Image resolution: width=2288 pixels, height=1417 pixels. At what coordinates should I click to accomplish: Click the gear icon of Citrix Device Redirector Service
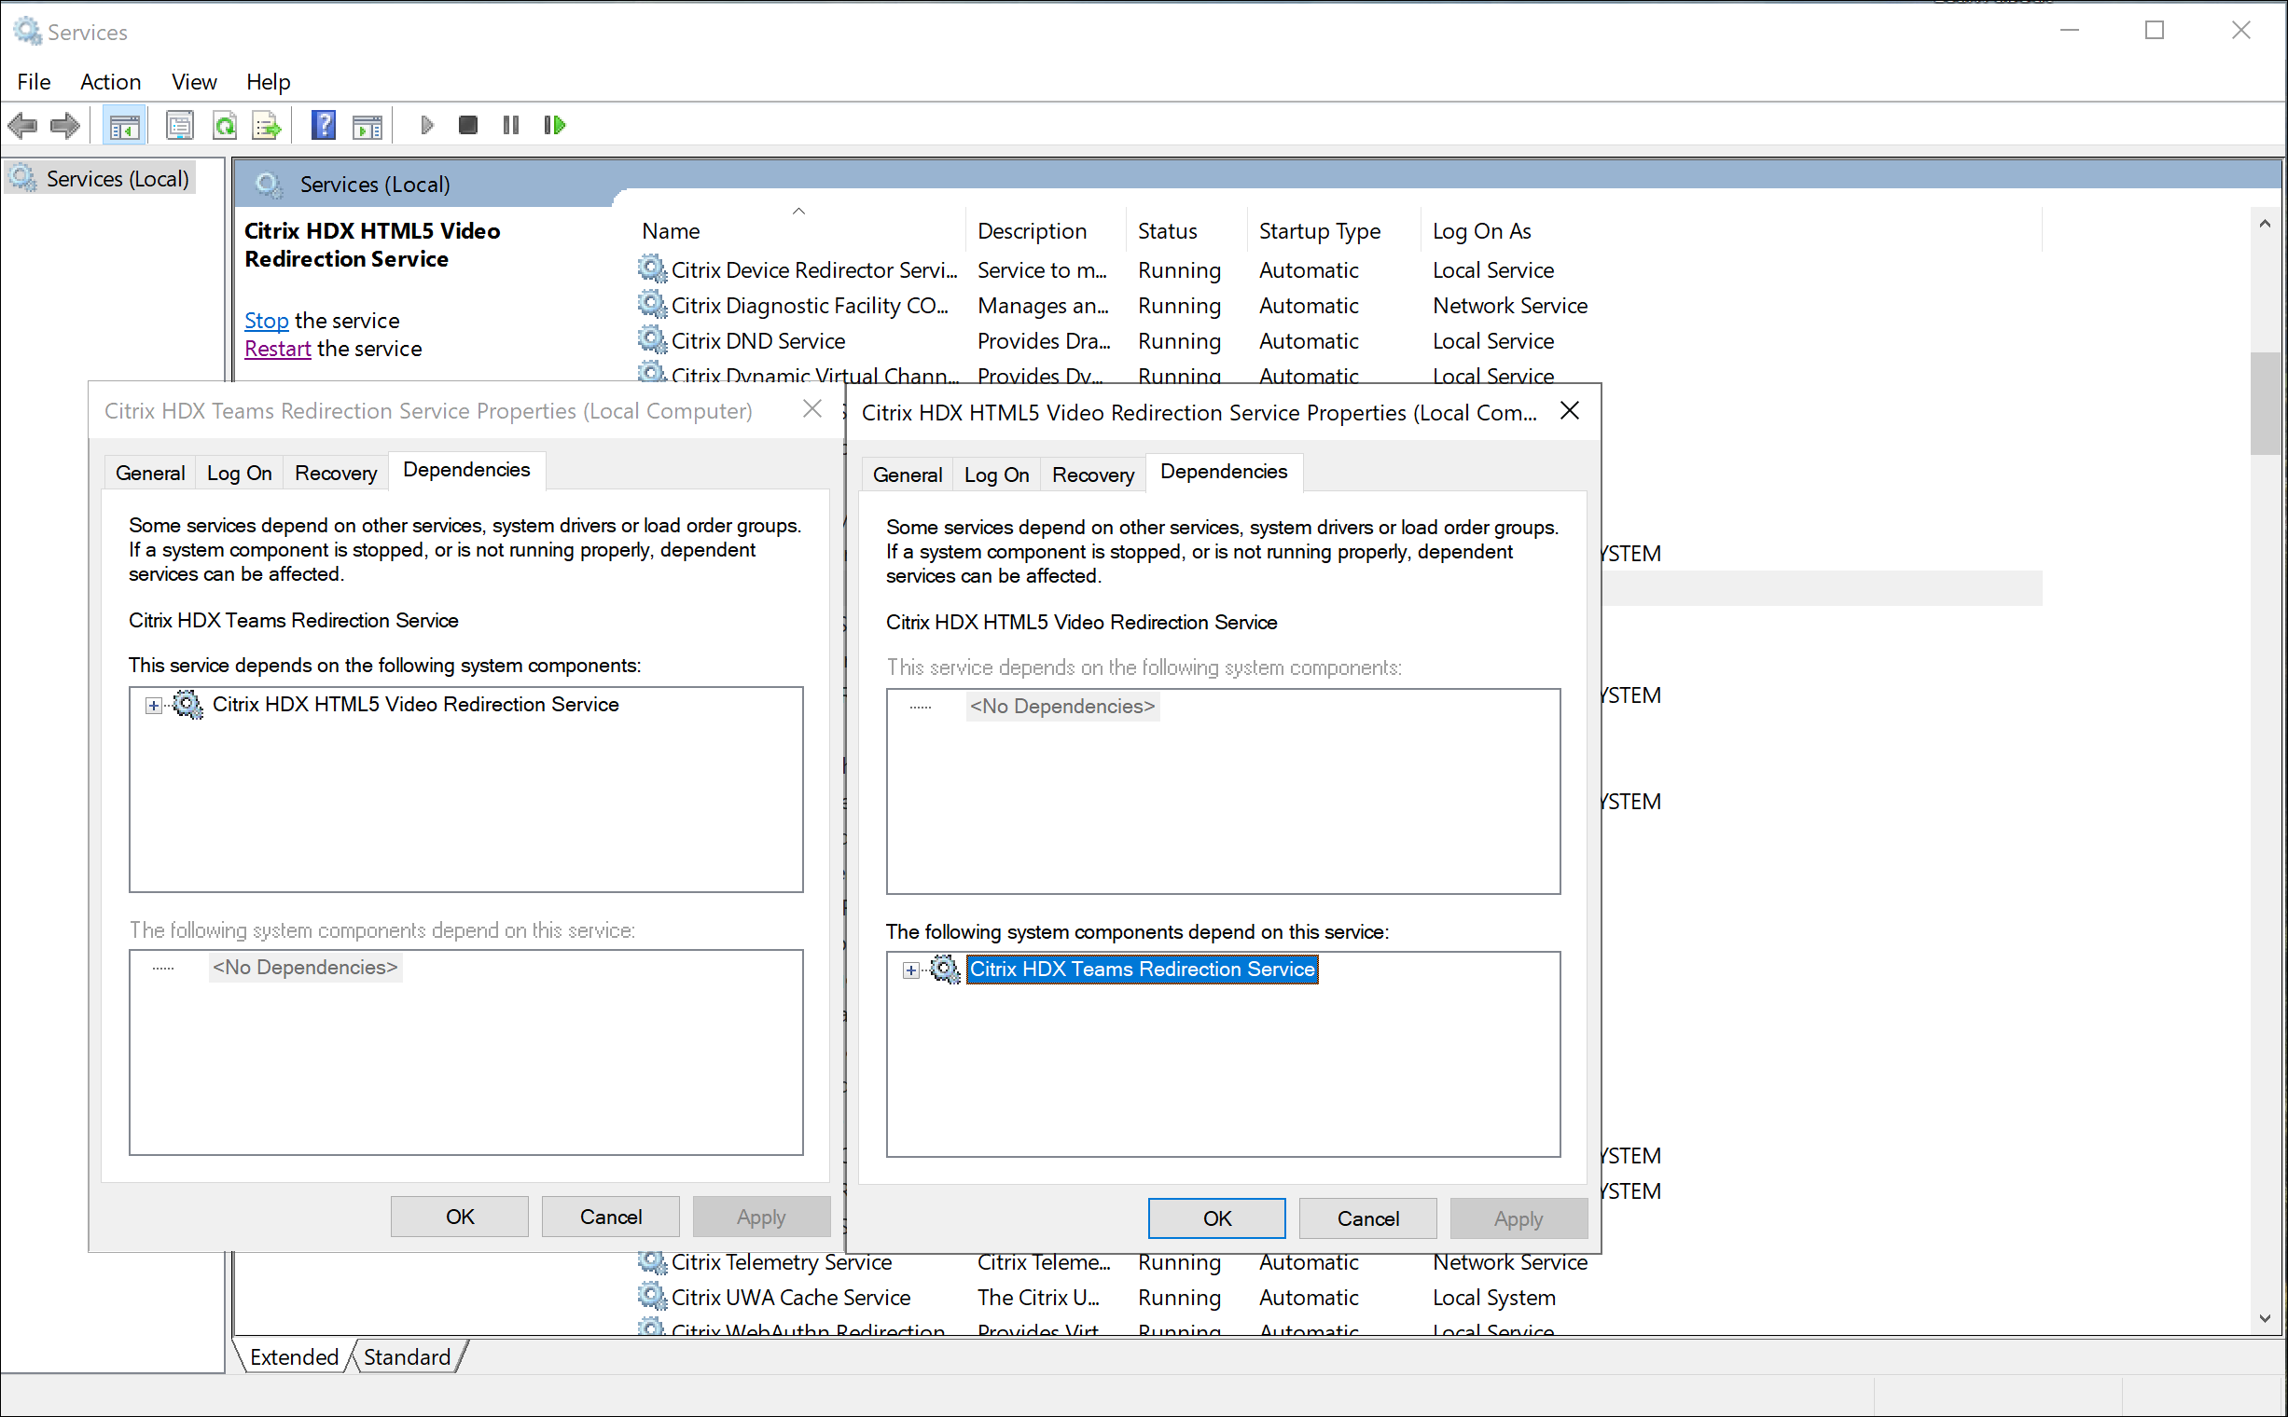(652, 269)
